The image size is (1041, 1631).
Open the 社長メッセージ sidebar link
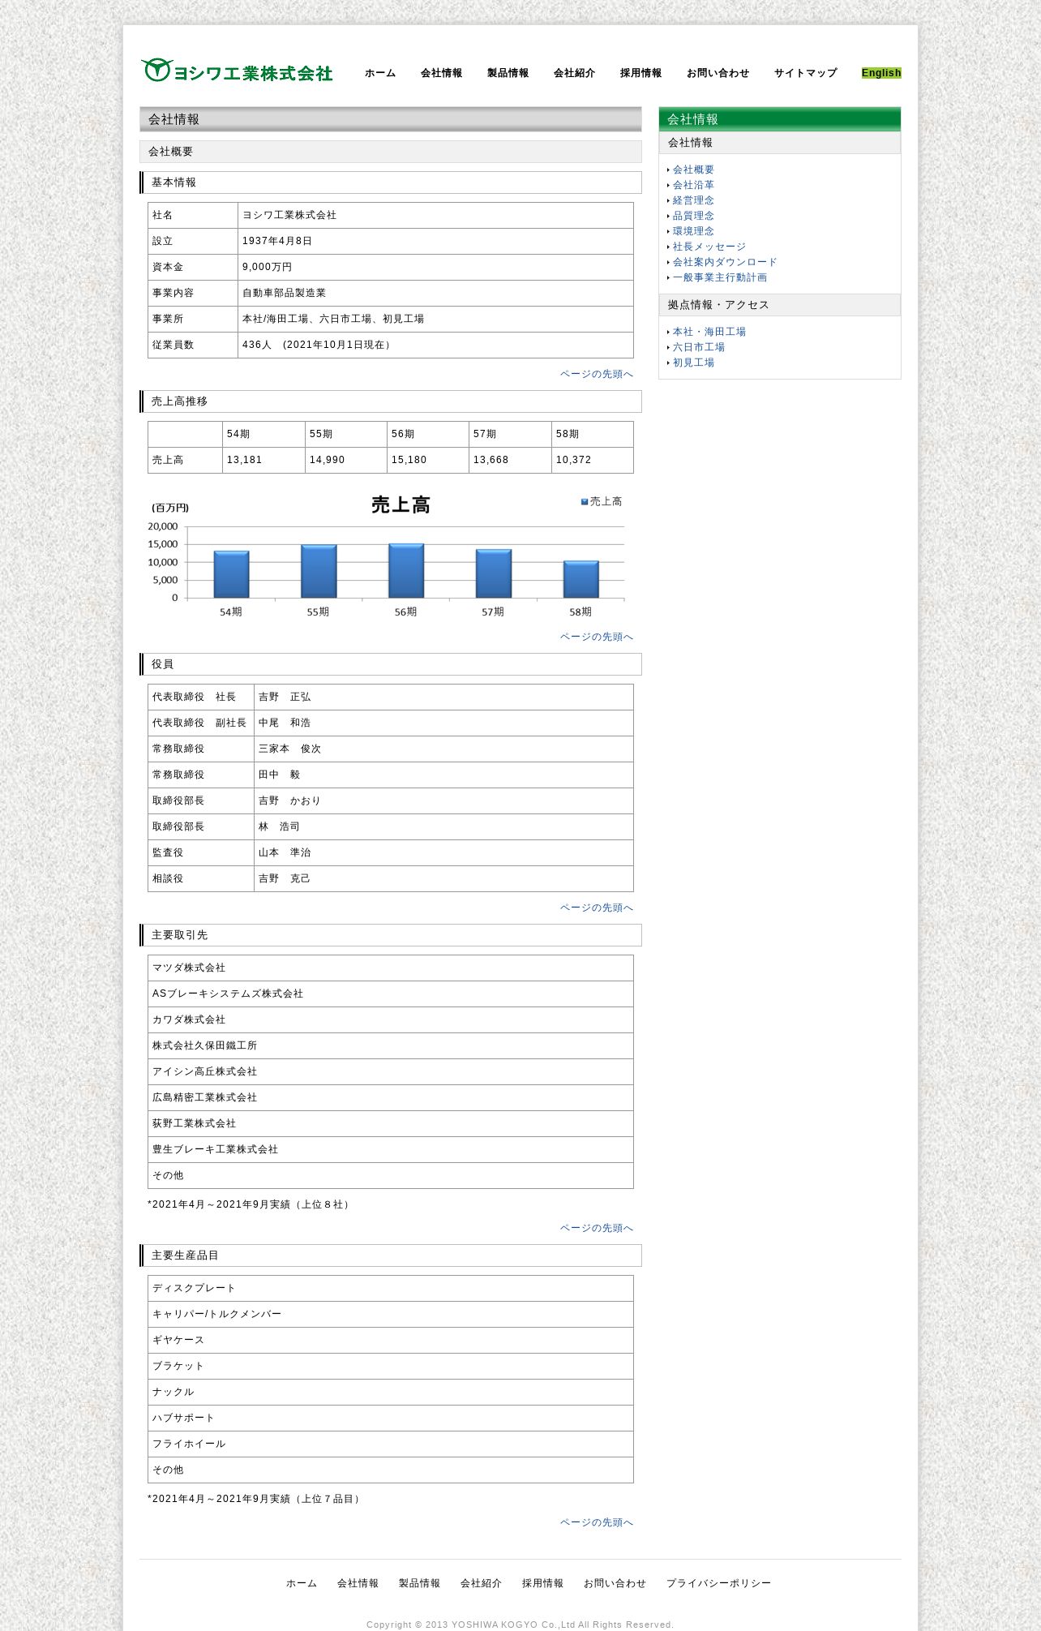point(709,247)
